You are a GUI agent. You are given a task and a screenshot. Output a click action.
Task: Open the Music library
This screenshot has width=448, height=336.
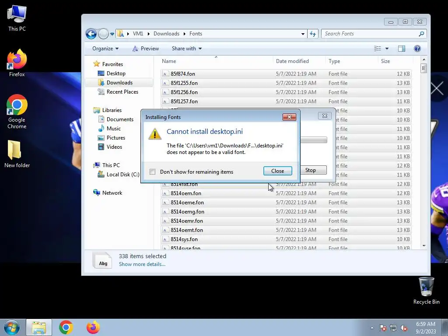(113, 128)
